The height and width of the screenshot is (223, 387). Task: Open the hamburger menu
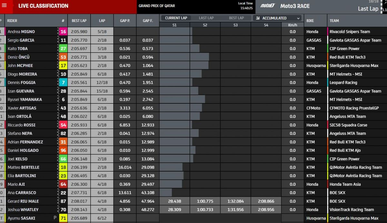(x=4, y=5)
